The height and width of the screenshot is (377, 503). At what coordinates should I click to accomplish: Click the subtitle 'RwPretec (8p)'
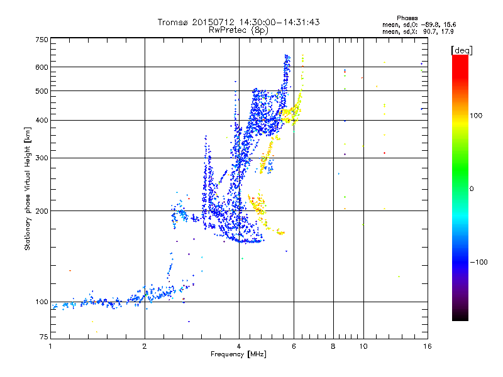pyautogui.click(x=238, y=30)
